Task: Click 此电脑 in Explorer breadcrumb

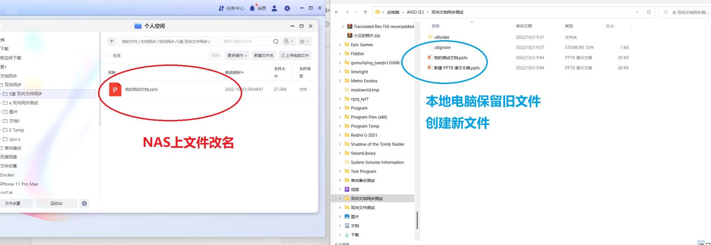Action: pyautogui.click(x=393, y=12)
